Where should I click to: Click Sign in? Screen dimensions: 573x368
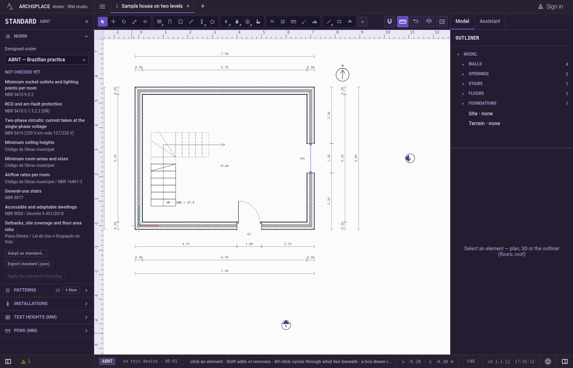click(x=550, y=7)
